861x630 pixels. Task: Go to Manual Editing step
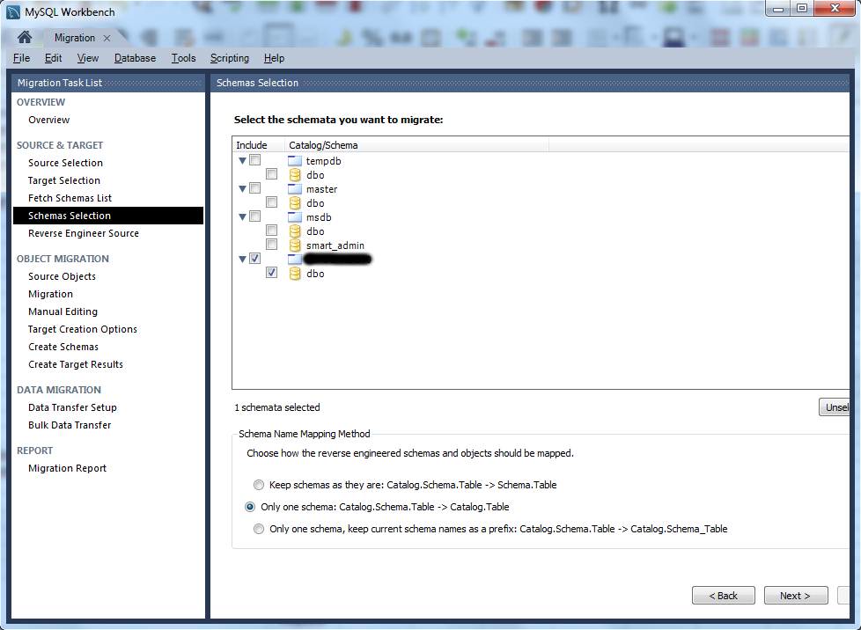click(63, 311)
